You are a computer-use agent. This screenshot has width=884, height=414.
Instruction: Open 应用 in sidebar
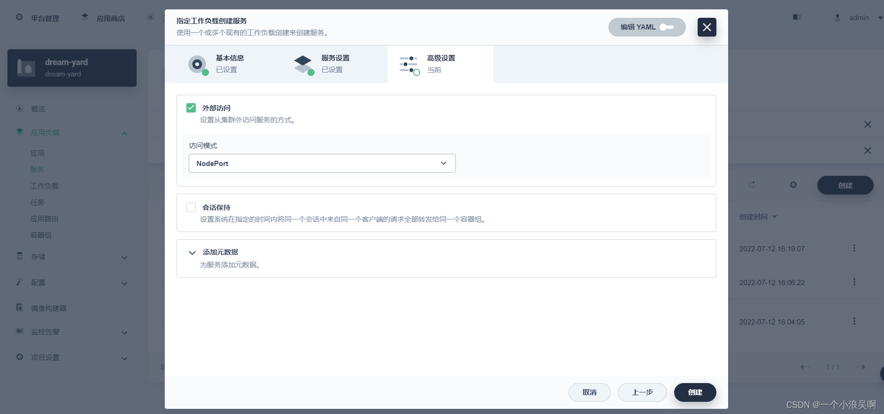[x=38, y=153]
